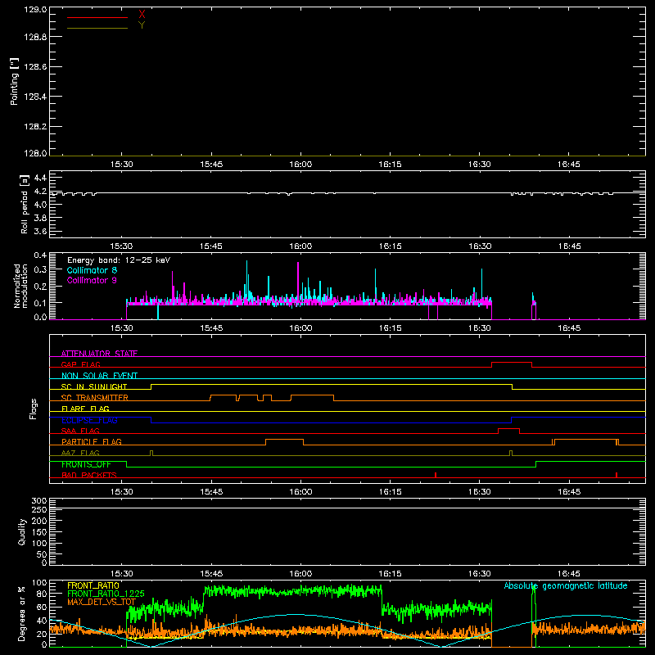The image size is (655, 655).
Task: Click the Degrees or % axis title
Action: pyautogui.click(x=22, y=613)
